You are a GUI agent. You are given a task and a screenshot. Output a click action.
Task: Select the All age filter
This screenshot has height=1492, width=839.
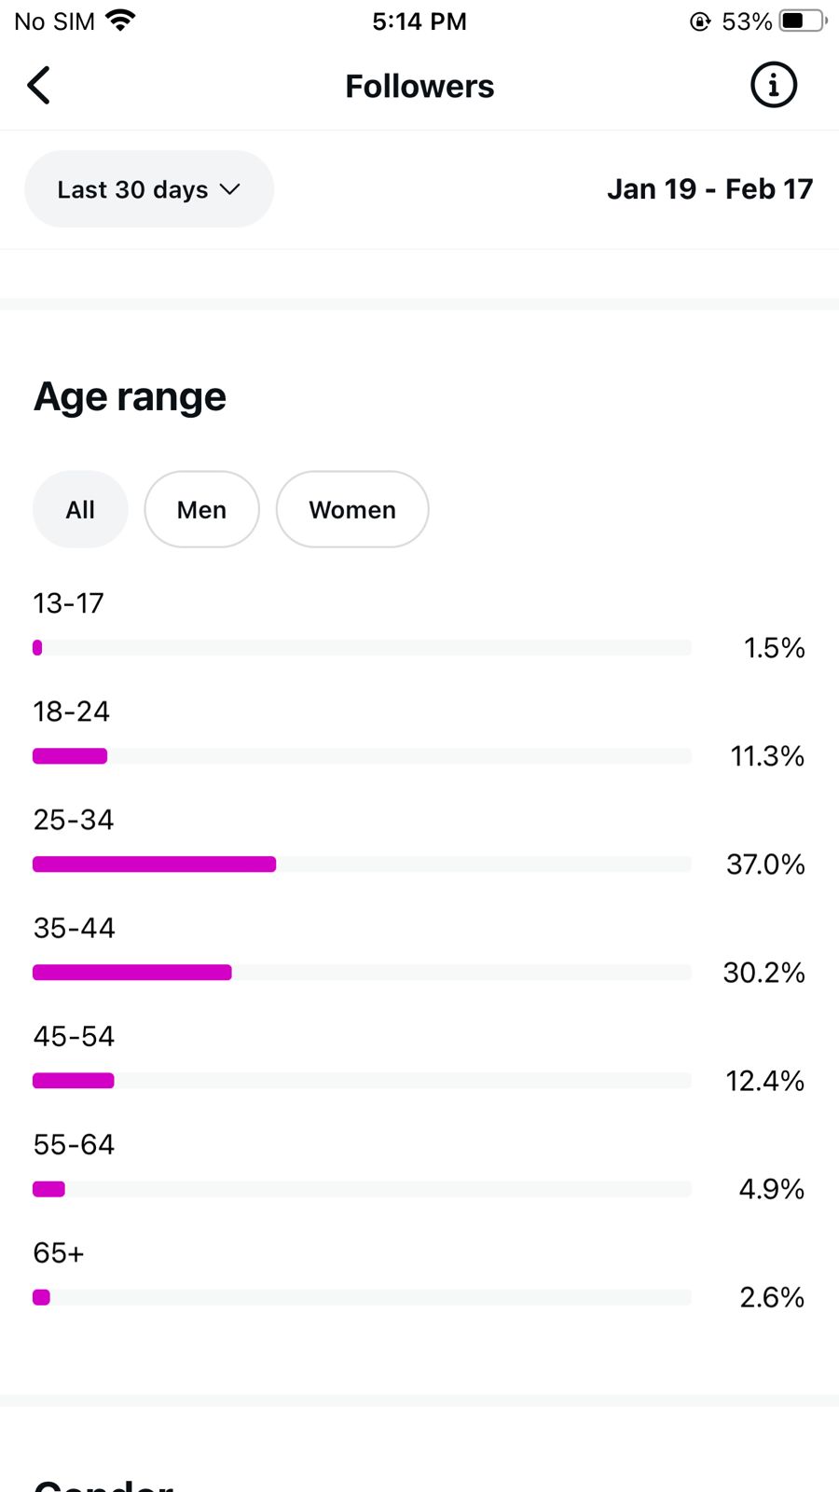(x=80, y=510)
